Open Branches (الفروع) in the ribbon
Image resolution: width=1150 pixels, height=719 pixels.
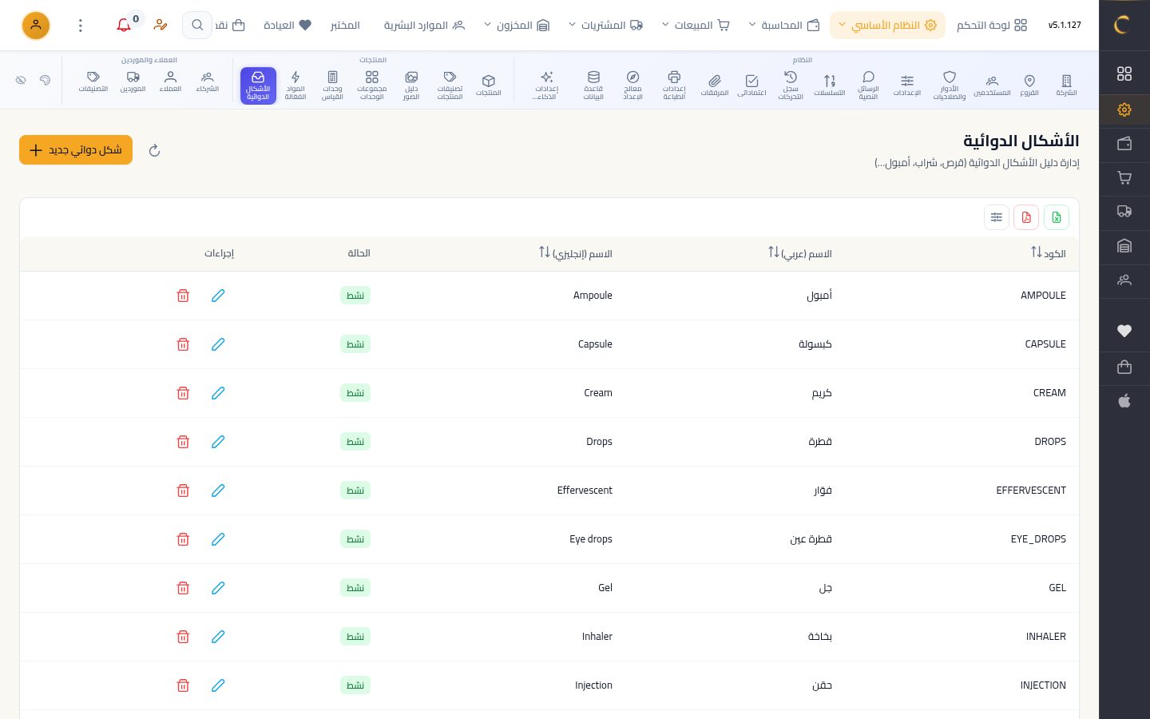click(1029, 85)
